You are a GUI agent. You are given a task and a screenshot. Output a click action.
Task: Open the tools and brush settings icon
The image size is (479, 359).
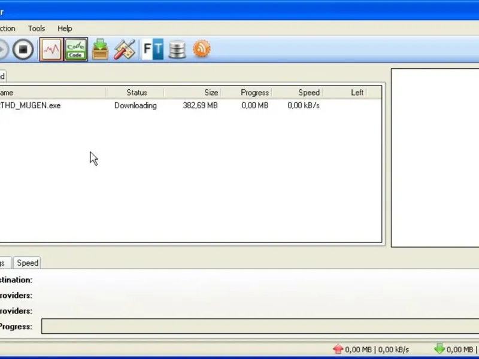click(125, 49)
